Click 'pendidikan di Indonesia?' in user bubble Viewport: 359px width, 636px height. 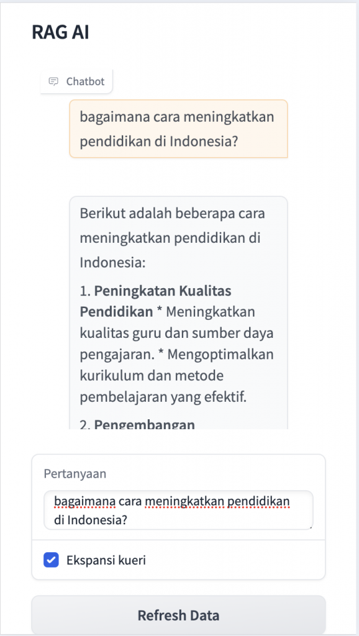(158, 142)
